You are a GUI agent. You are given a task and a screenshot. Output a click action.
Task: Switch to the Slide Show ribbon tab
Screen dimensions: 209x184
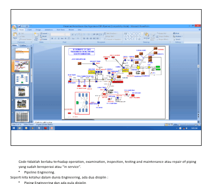pos(61,29)
